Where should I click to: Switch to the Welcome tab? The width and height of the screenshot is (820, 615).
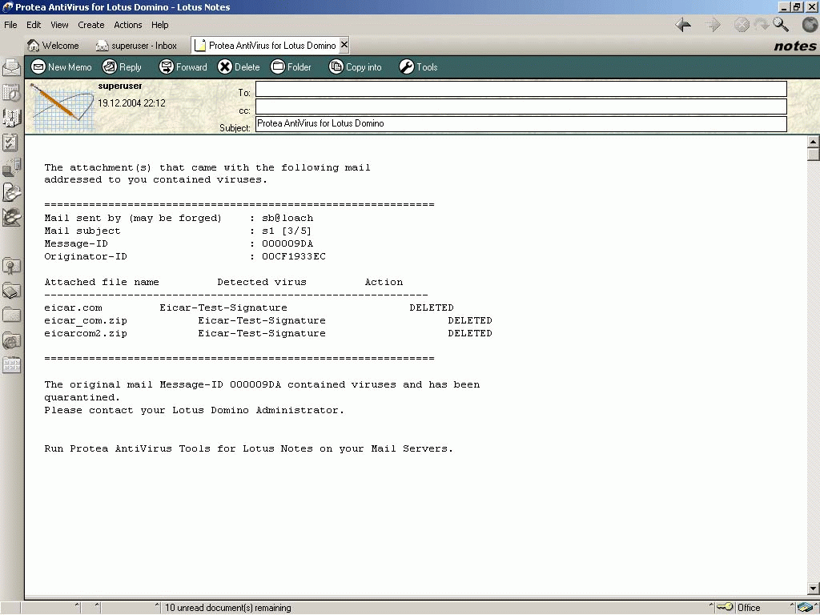[x=53, y=46]
